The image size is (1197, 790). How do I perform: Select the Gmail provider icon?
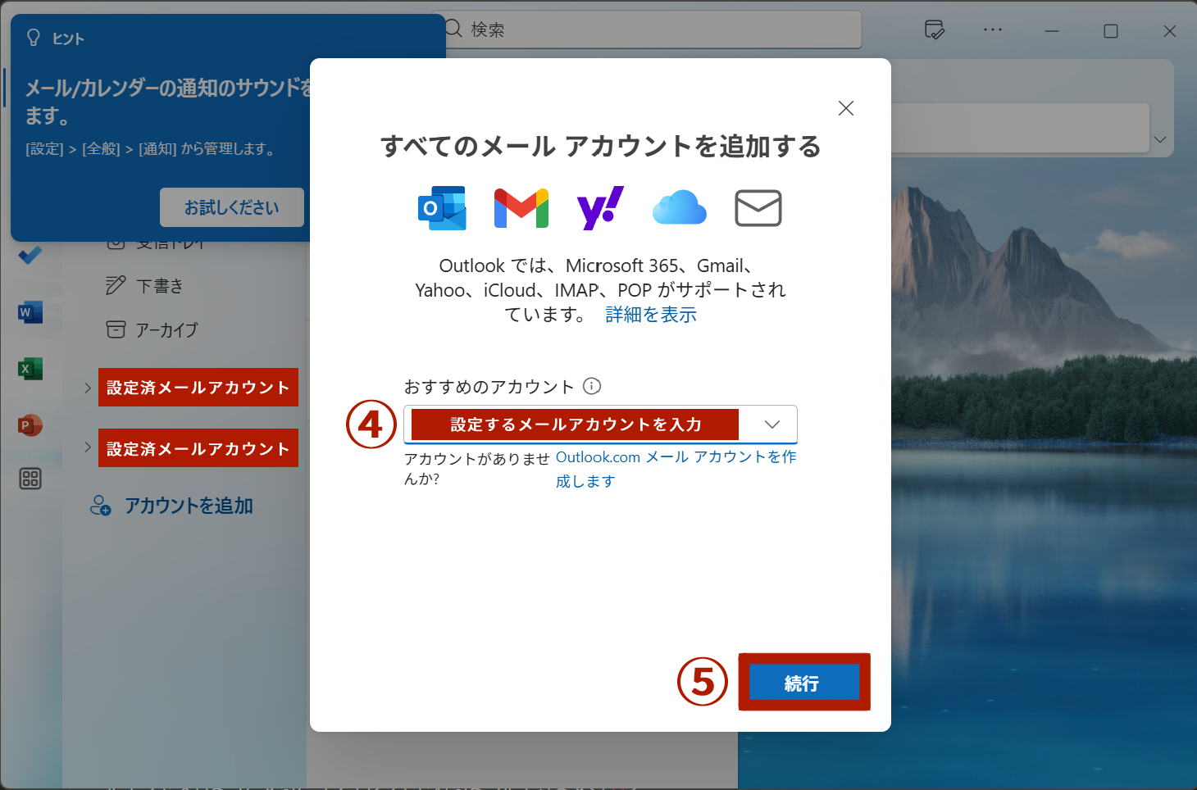click(520, 207)
